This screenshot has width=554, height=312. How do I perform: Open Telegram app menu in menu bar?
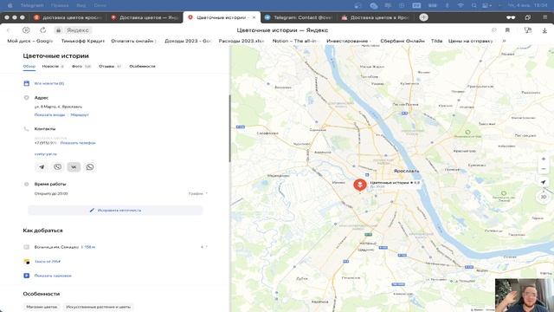point(32,5)
